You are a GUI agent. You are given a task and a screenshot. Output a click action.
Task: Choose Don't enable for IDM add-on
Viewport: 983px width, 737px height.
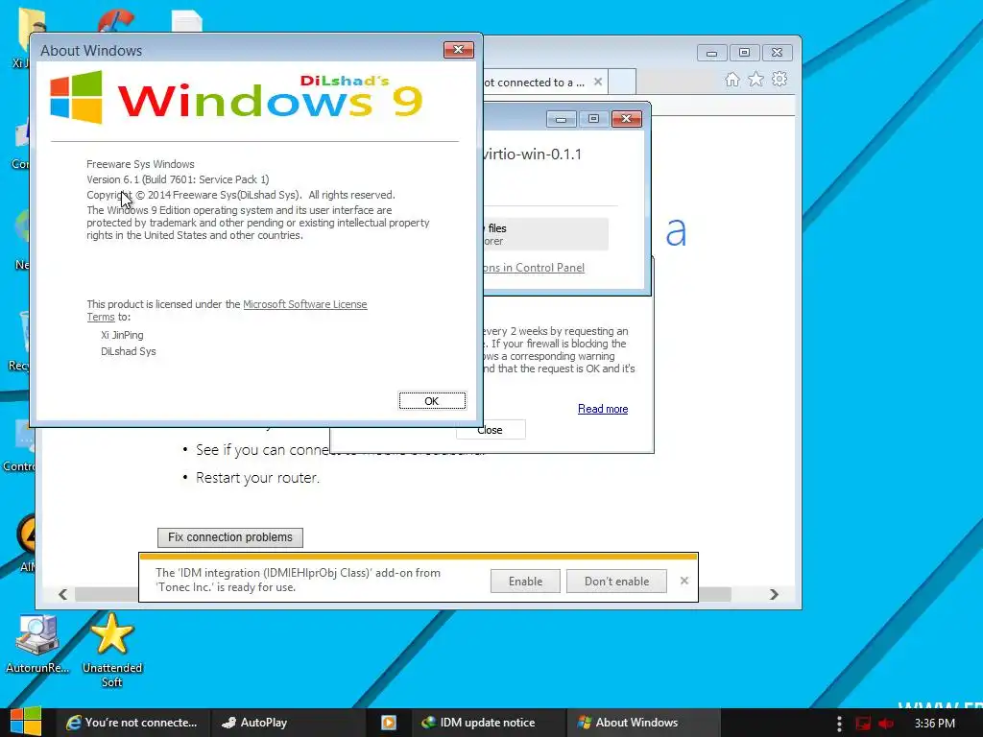[616, 581]
